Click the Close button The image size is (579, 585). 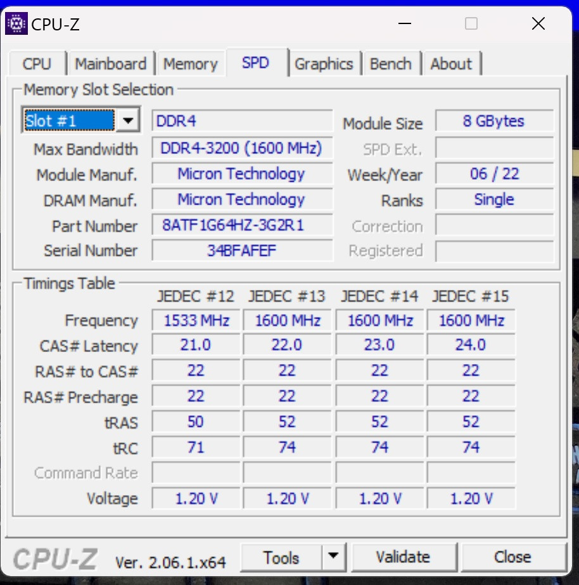coord(513,557)
